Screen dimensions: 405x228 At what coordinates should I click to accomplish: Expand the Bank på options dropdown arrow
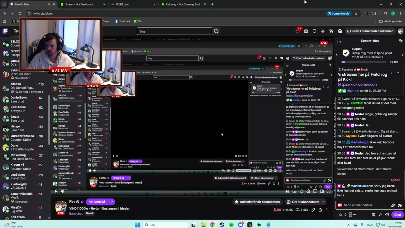click(111, 202)
